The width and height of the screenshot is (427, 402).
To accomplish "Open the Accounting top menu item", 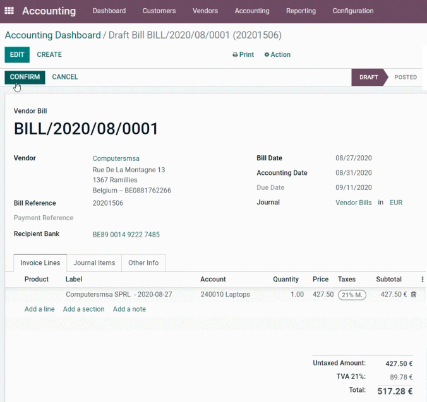I will (252, 11).
